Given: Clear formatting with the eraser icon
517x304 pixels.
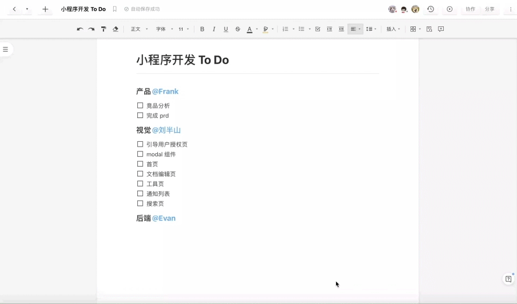Looking at the screenshot, I should tap(115, 29).
